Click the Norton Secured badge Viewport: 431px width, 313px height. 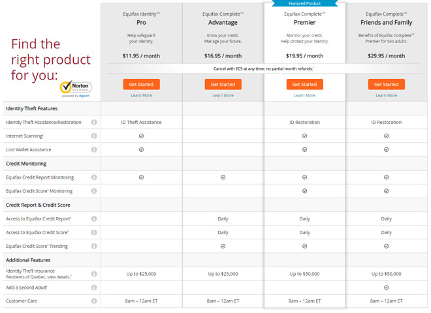pos(75,88)
